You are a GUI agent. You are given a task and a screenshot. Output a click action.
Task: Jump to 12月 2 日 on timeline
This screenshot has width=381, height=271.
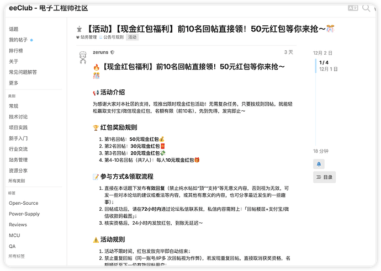point(322,52)
